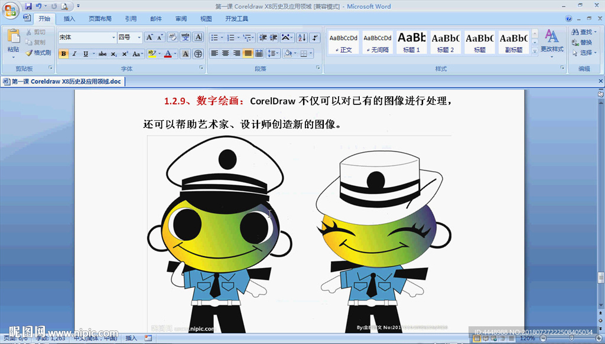Image resolution: width=605 pixels, height=344 pixels.
Task: Toggle the justify alignment button
Action: [248, 54]
